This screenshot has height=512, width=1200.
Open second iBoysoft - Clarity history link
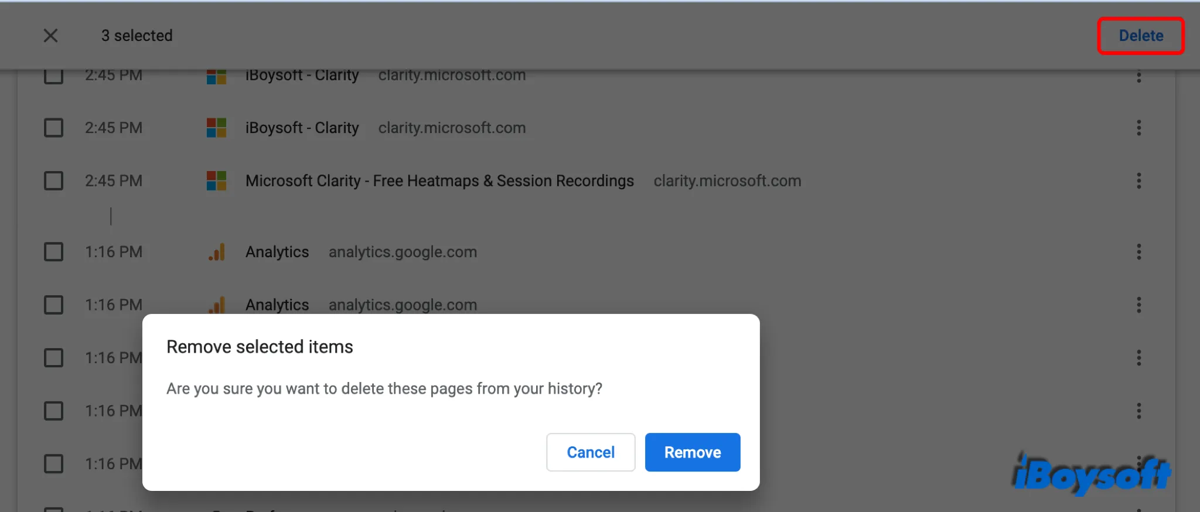click(x=302, y=128)
